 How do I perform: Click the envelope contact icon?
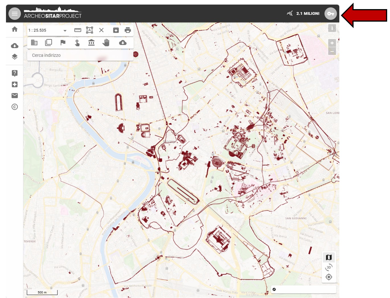(15, 96)
